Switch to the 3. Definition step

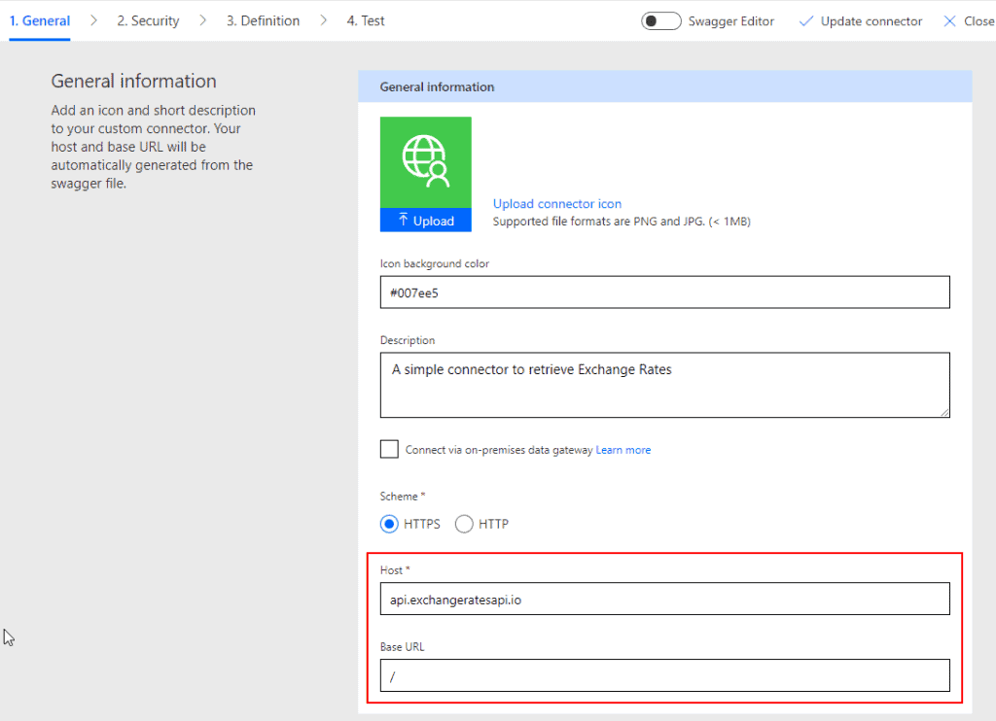click(x=263, y=20)
